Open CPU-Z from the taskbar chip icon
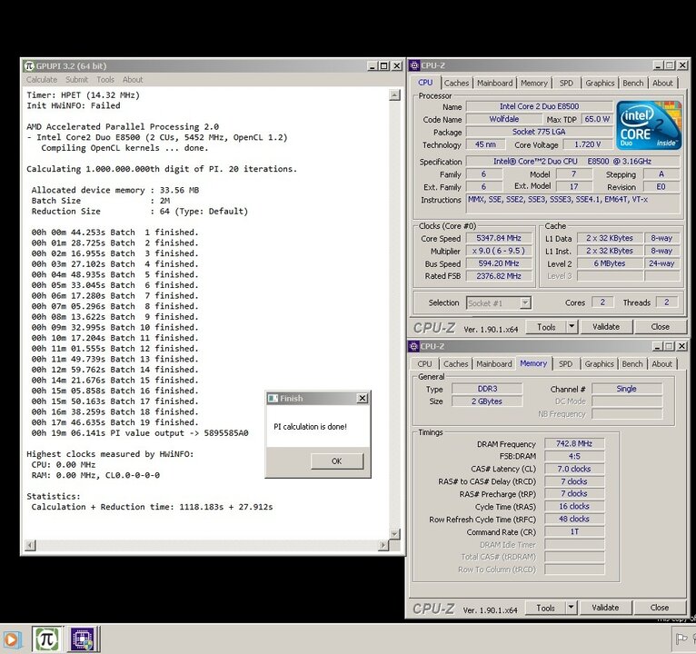The height and width of the screenshot is (654, 696). pos(83,639)
